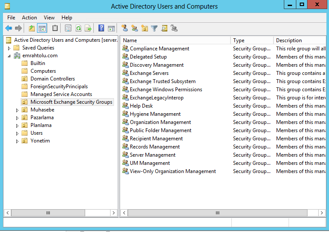Image resolution: width=329 pixels, height=232 pixels.
Task: Click the application icon in title bar
Action: 7,6
